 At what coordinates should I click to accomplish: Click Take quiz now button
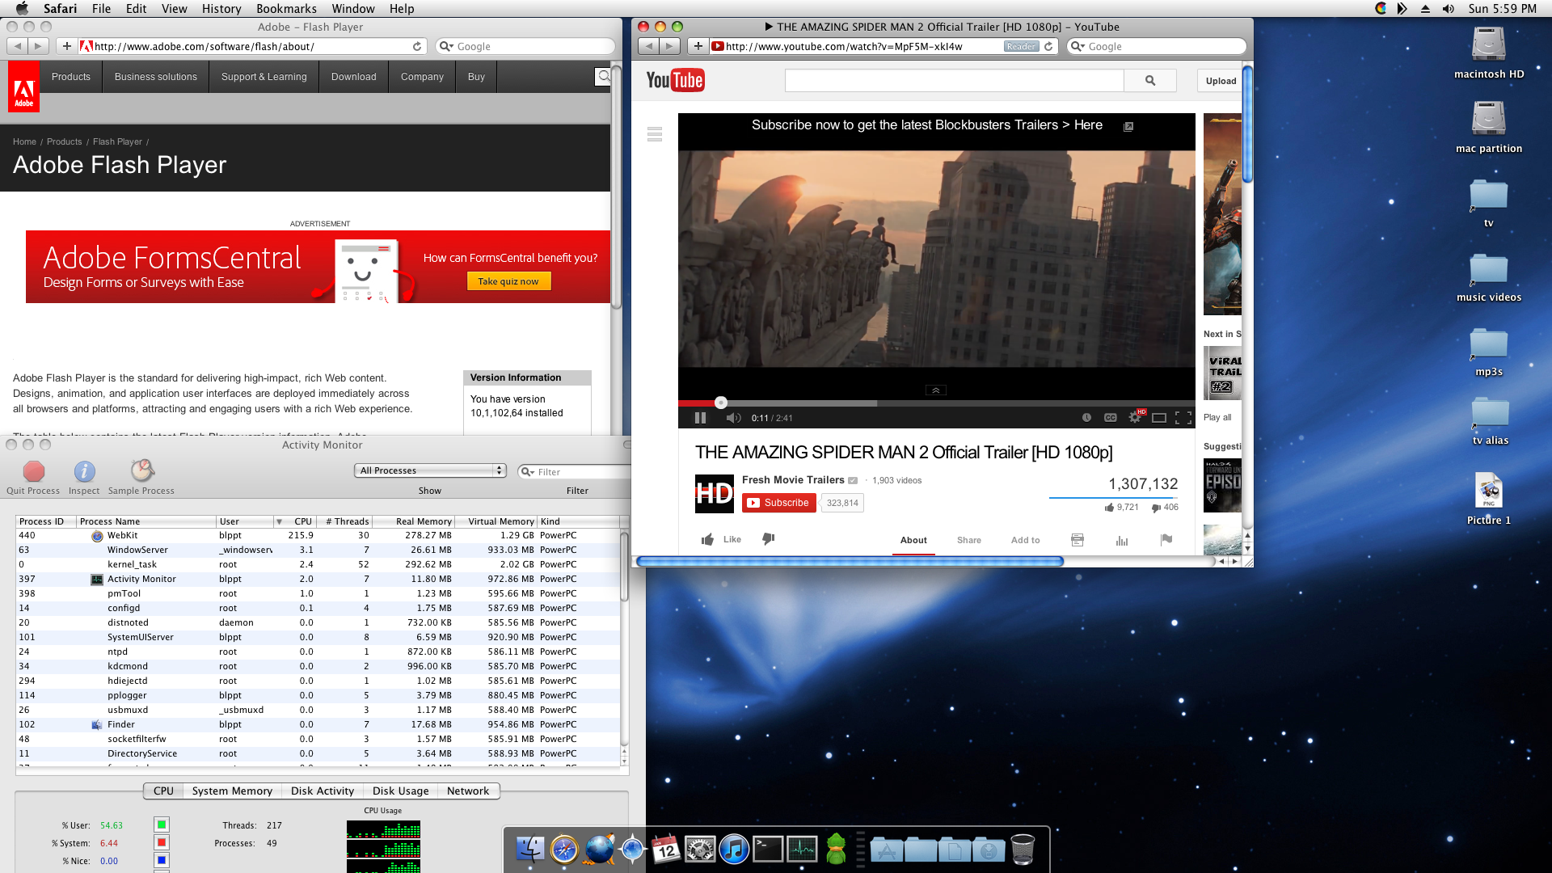pyautogui.click(x=508, y=281)
